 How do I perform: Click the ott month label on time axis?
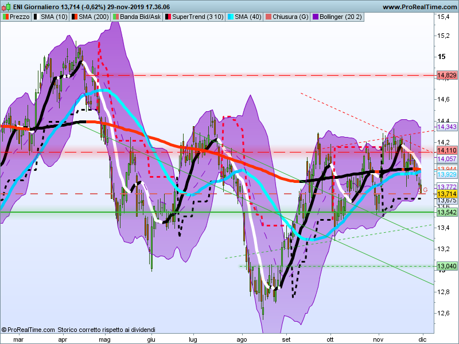coord(330,339)
